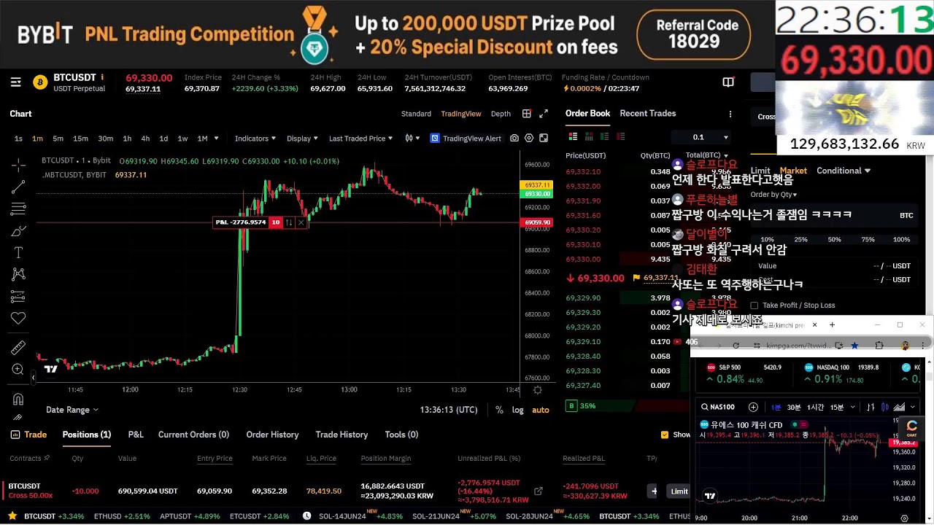
Task: Select Market order type
Action: click(793, 171)
